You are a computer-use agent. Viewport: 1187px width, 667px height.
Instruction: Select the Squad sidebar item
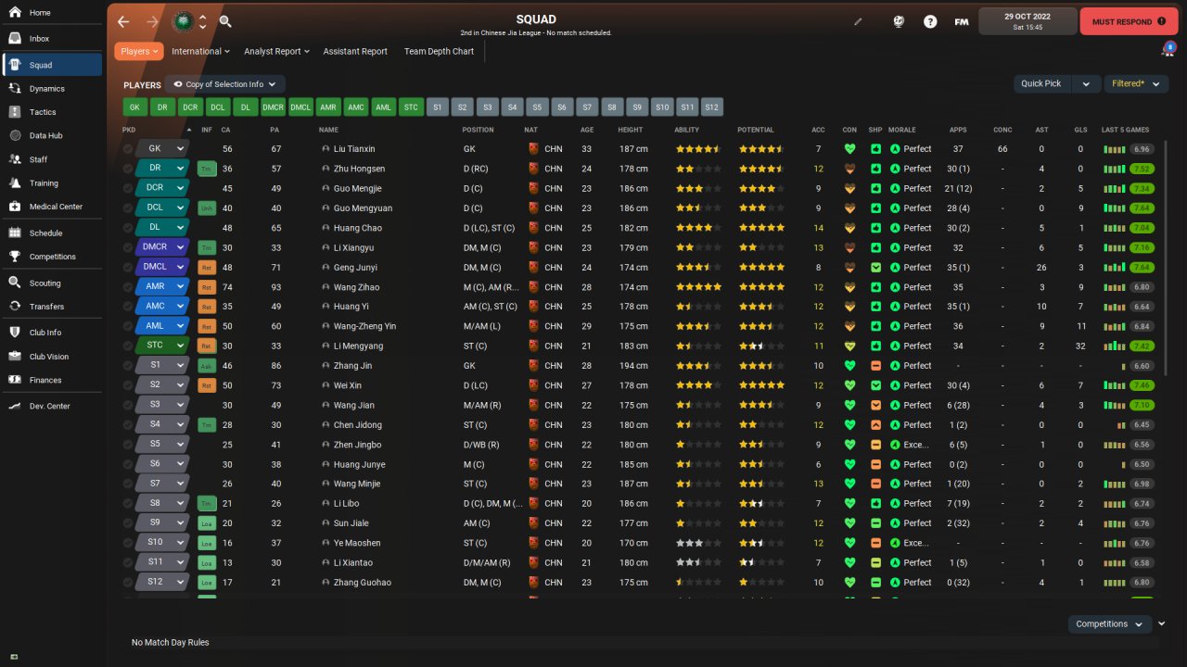click(52, 65)
